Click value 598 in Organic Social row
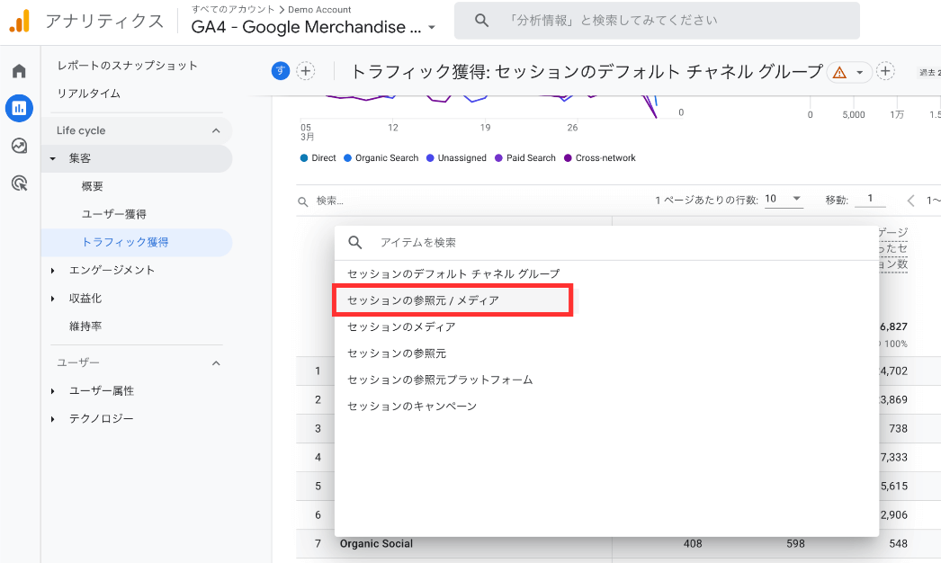The width and height of the screenshot is (941, 563). tap(796, 544)
